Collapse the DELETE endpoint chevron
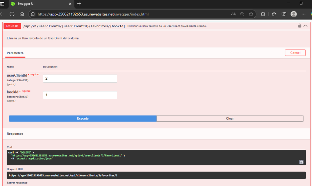The image size is (312, 186). click(x=305, y=26)
